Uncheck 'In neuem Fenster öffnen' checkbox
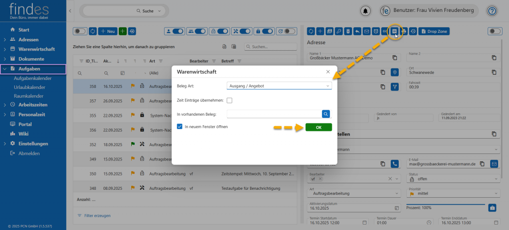 180,127
